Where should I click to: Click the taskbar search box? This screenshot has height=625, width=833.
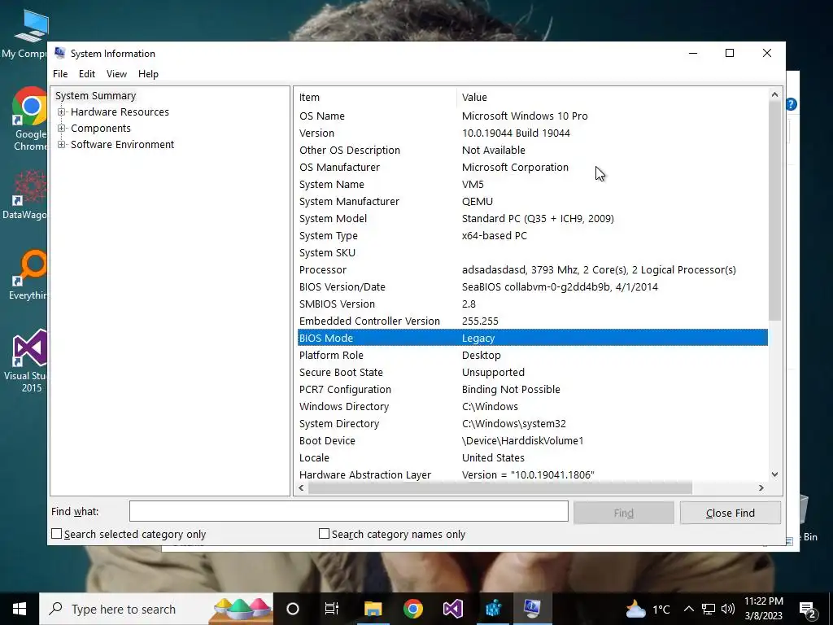[156, 609]
